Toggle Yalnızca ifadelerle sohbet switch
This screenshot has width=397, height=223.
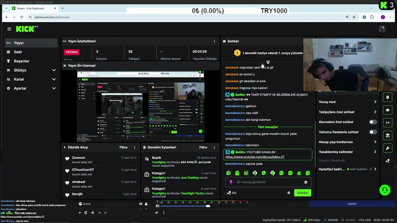(373, 132)
